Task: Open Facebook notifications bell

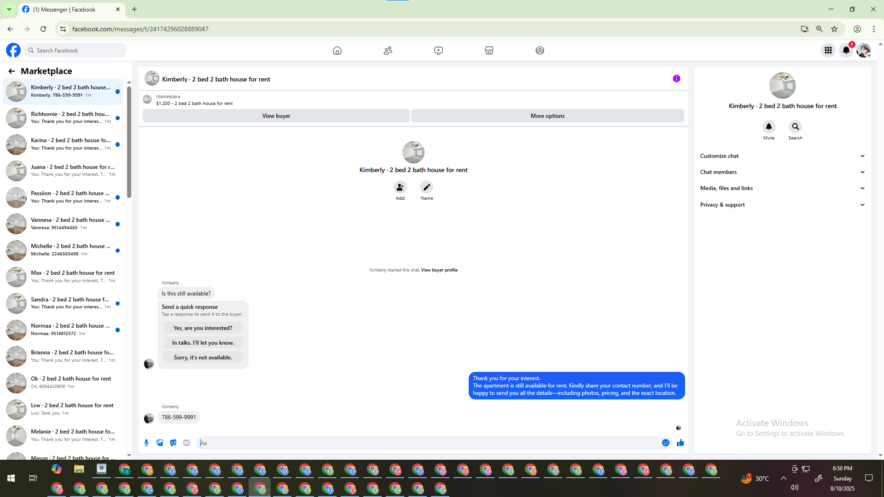Action: pyautogui.click(x=846, y=51)
